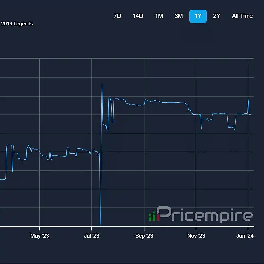The height and width of the screenshot is (264, 264).
Task: Click the 2014 Legends description text
Action: pos(17,24)
